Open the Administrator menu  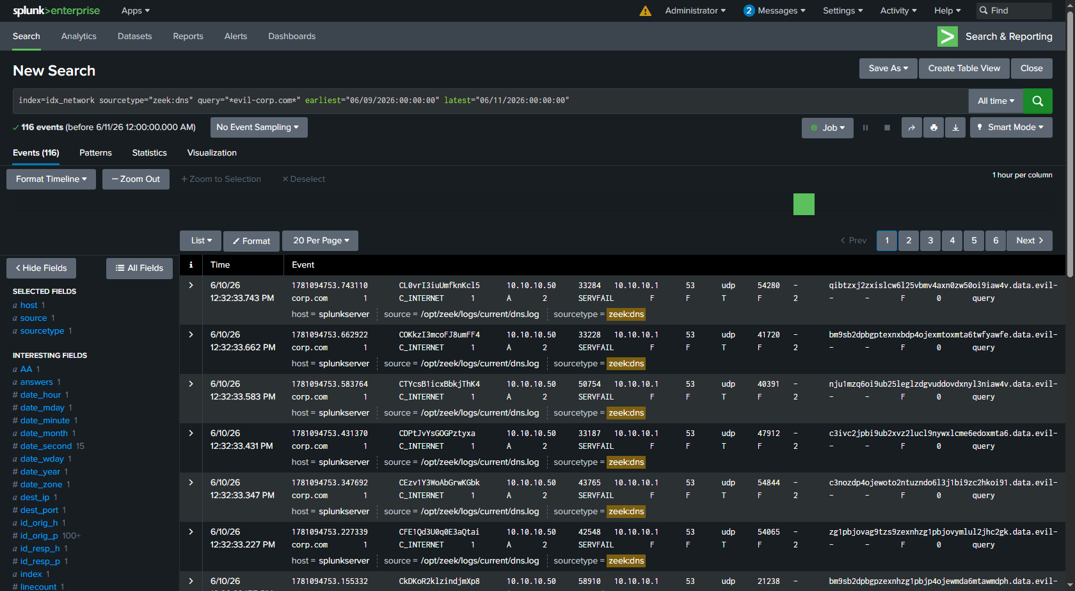tap(696, 11)
